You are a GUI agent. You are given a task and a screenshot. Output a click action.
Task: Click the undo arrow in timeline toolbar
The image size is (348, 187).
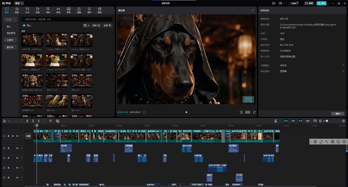(15, 121)
